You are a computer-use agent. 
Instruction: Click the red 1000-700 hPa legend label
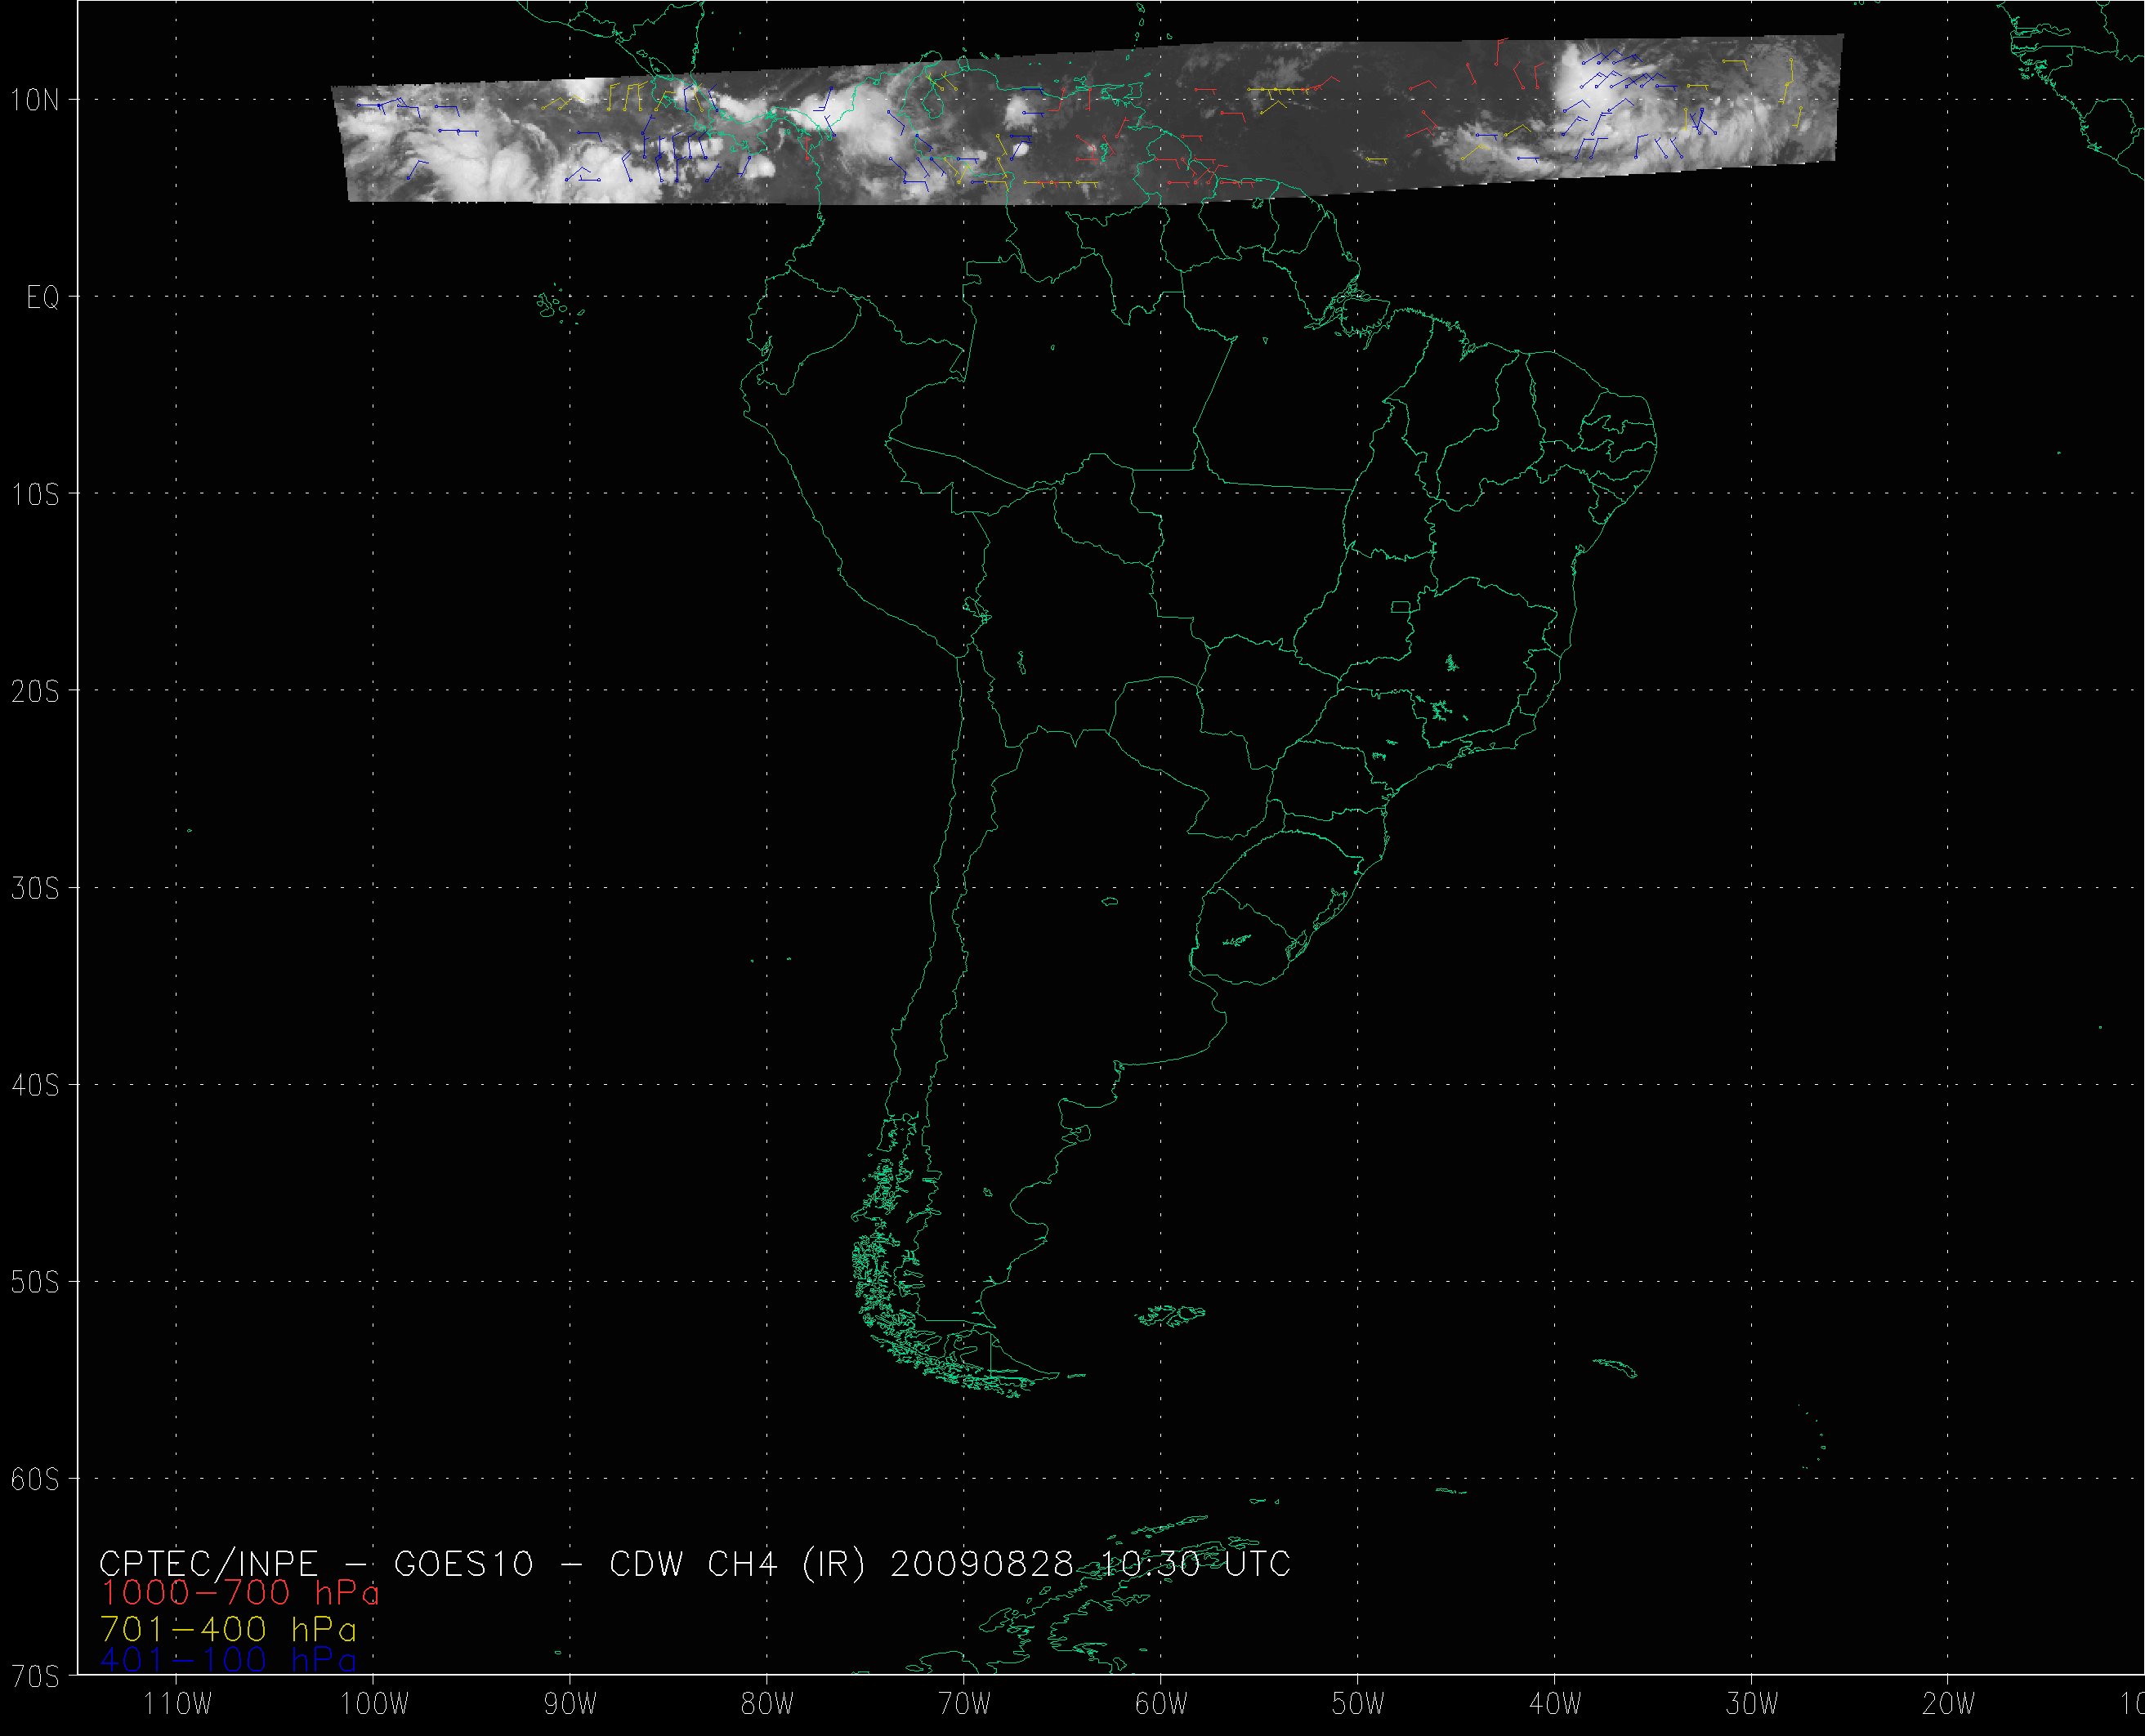click(x=240, y=1593)
